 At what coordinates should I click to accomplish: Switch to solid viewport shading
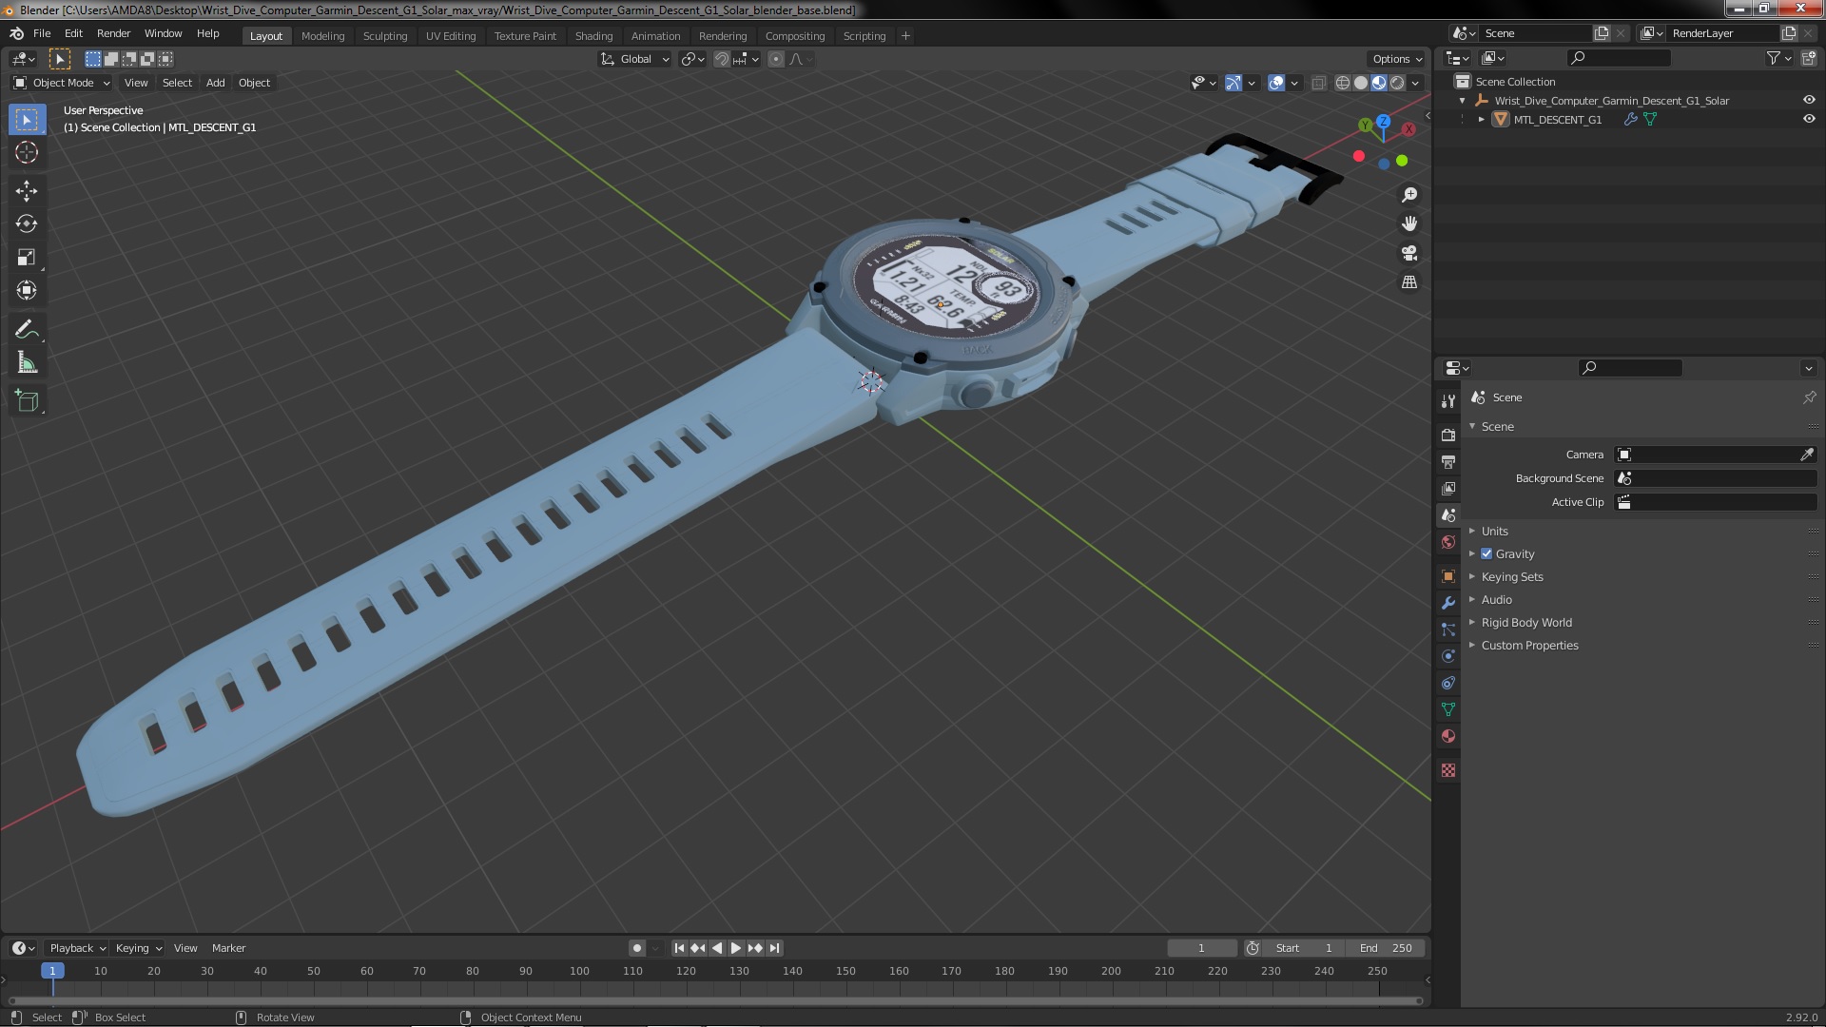point(1361,83)
